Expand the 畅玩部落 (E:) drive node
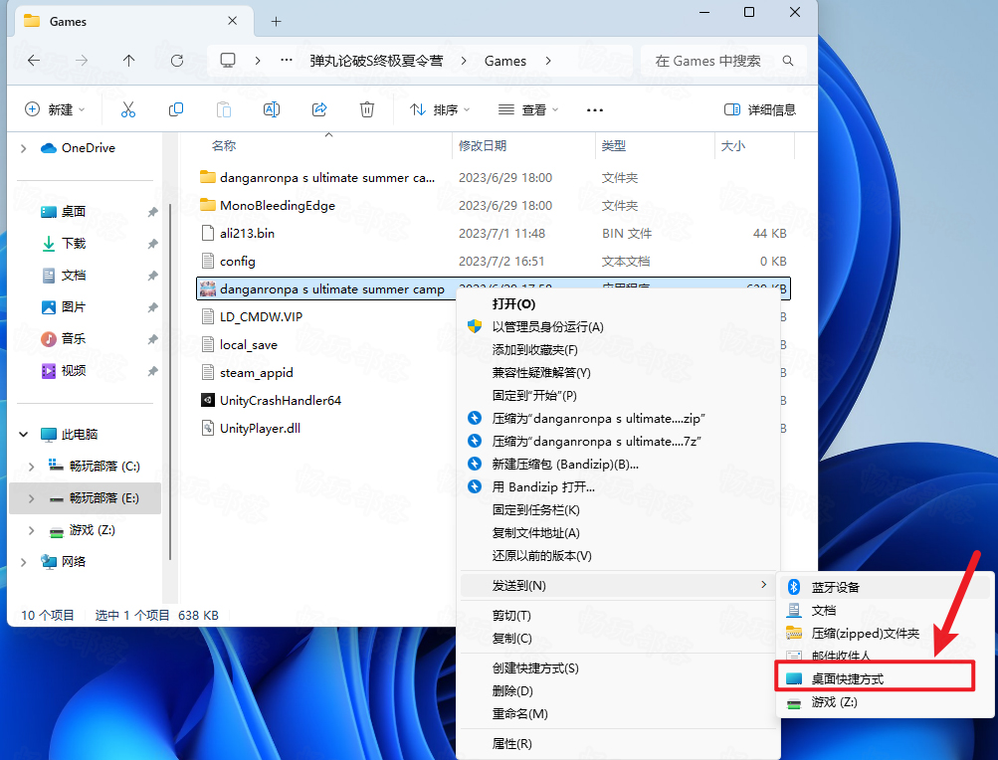This screenshot has width=998, height=760. tap(31, 498)
